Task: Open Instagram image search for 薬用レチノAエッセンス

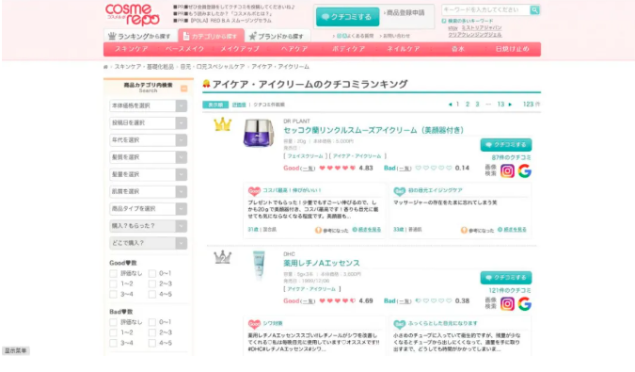Action: pyautogui.click(x=507, y=304)
